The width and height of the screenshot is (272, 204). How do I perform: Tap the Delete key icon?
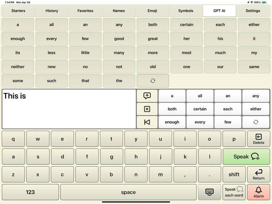point(258,139)
